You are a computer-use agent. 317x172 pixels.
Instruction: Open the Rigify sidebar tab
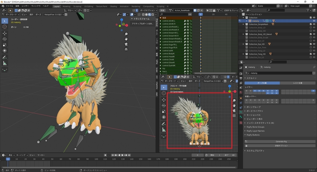[x=157, y=62]
